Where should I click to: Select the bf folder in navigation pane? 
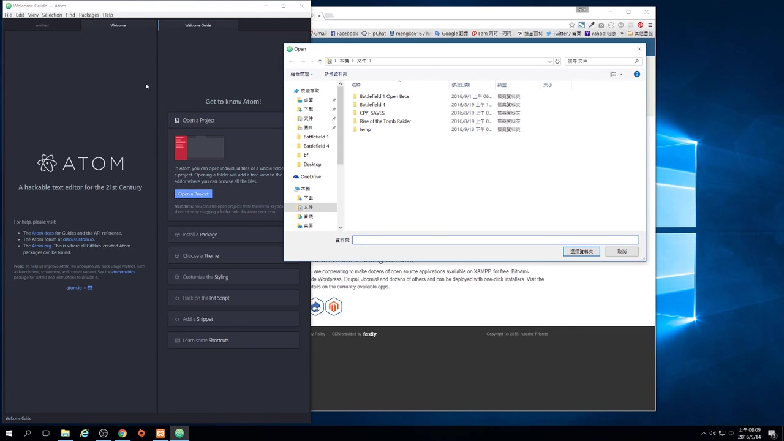(306, 155)
